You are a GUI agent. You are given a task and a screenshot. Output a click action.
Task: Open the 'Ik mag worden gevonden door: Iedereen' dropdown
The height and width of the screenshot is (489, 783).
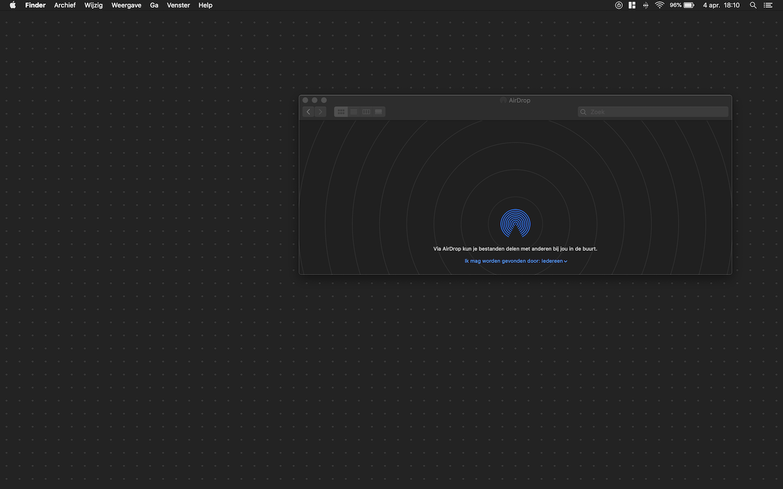pyautogui.click(x=515, y=261)
